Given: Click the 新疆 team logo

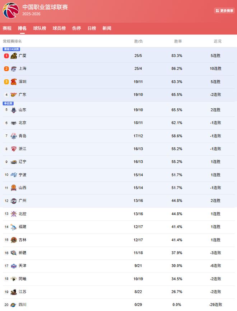Looking at the screenshot, I should (x=14, y=253).
